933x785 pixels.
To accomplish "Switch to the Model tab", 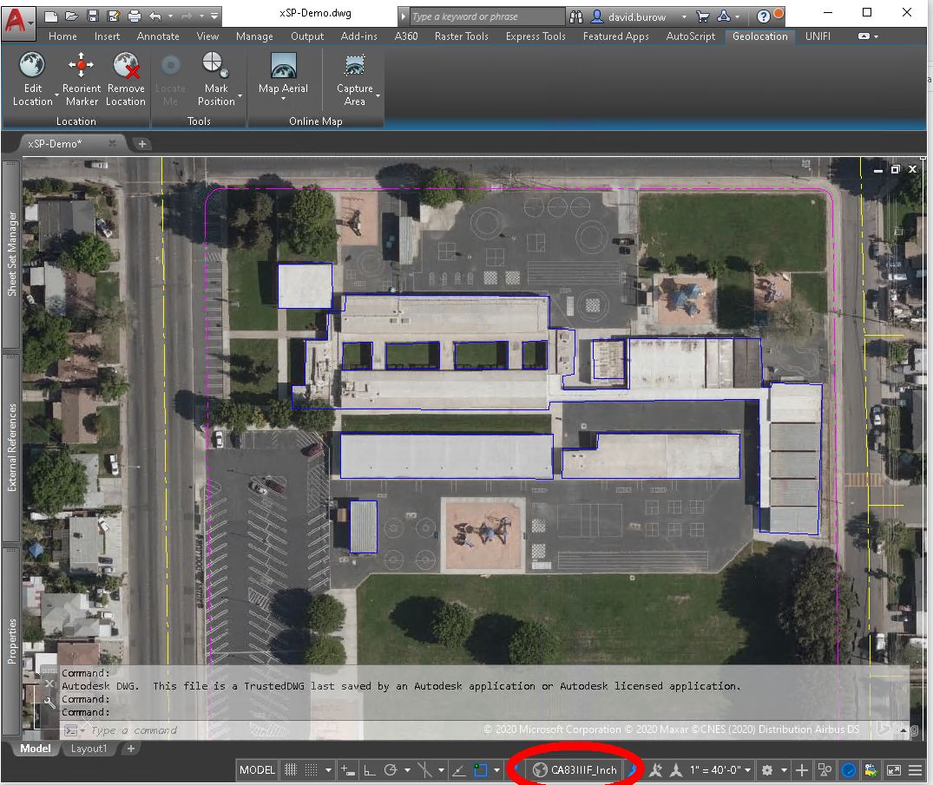I will [x=35, y=748].
